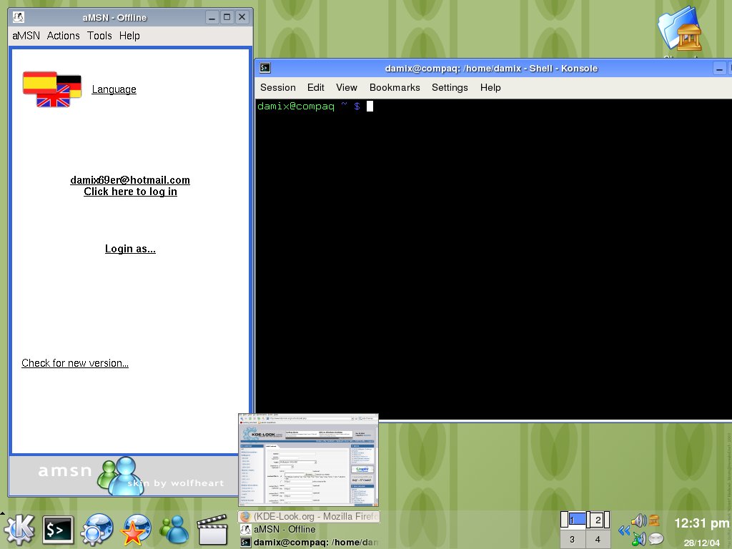
Task: Switch to virtual desktop 1 in pager
Action: click(x=574, y=519)
